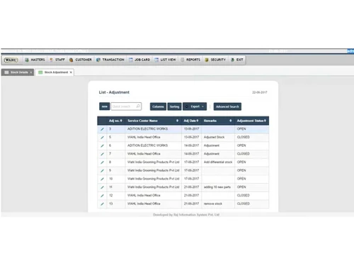Sort by Remarks column header
Image resolution: width=354 pixels, height=266 pixels.
tap(218, 121)
